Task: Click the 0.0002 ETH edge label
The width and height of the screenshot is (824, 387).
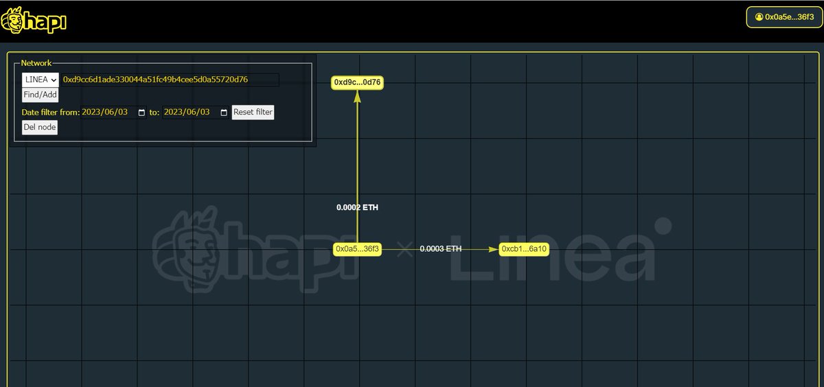Action: pyautogui.click(x=357, y=207)
